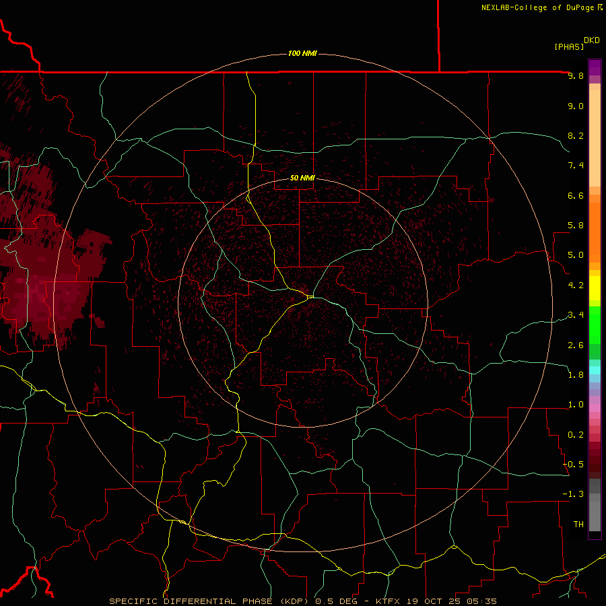Click the 9.8 value on the color scale

click(x=576, y=75)
